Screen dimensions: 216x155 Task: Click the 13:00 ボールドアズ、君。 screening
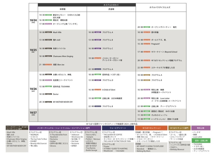(x=152, y=40)
